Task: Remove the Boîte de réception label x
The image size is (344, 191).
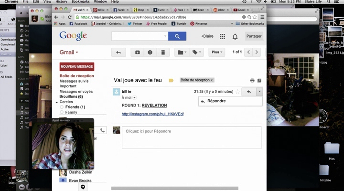Action: (212, 80)
